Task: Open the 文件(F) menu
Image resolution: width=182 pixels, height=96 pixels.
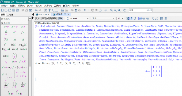Action: coord(4,6)
